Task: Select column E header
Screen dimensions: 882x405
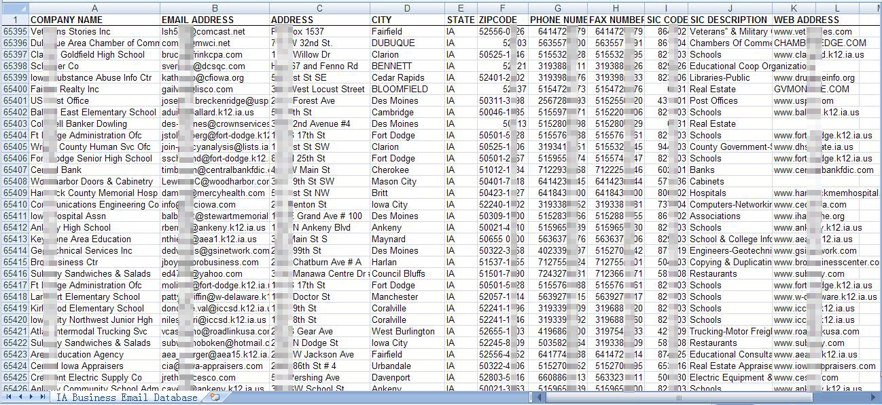Action: tap(461, 7)
